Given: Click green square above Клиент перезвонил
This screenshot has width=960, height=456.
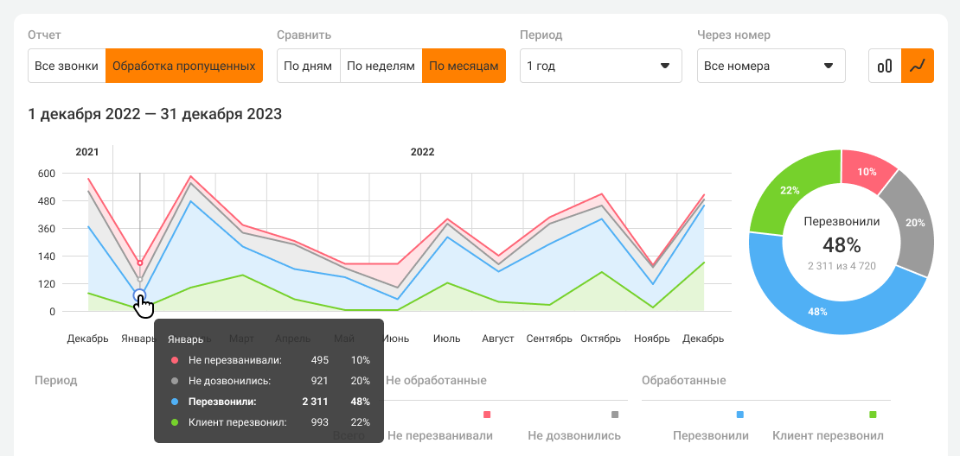Looking at the screenshot, I should pos(873,415).
